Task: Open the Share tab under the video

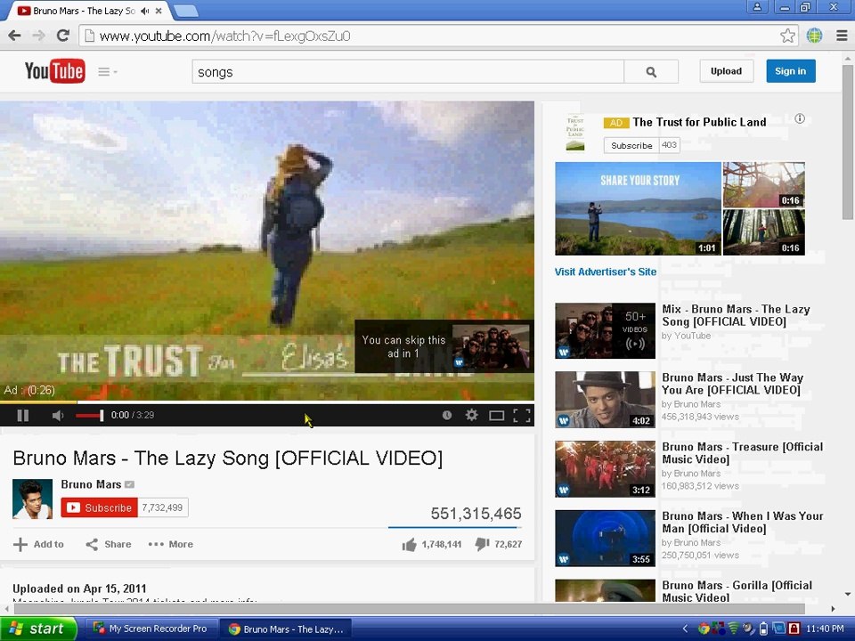Action: click(x=109, y=544)
